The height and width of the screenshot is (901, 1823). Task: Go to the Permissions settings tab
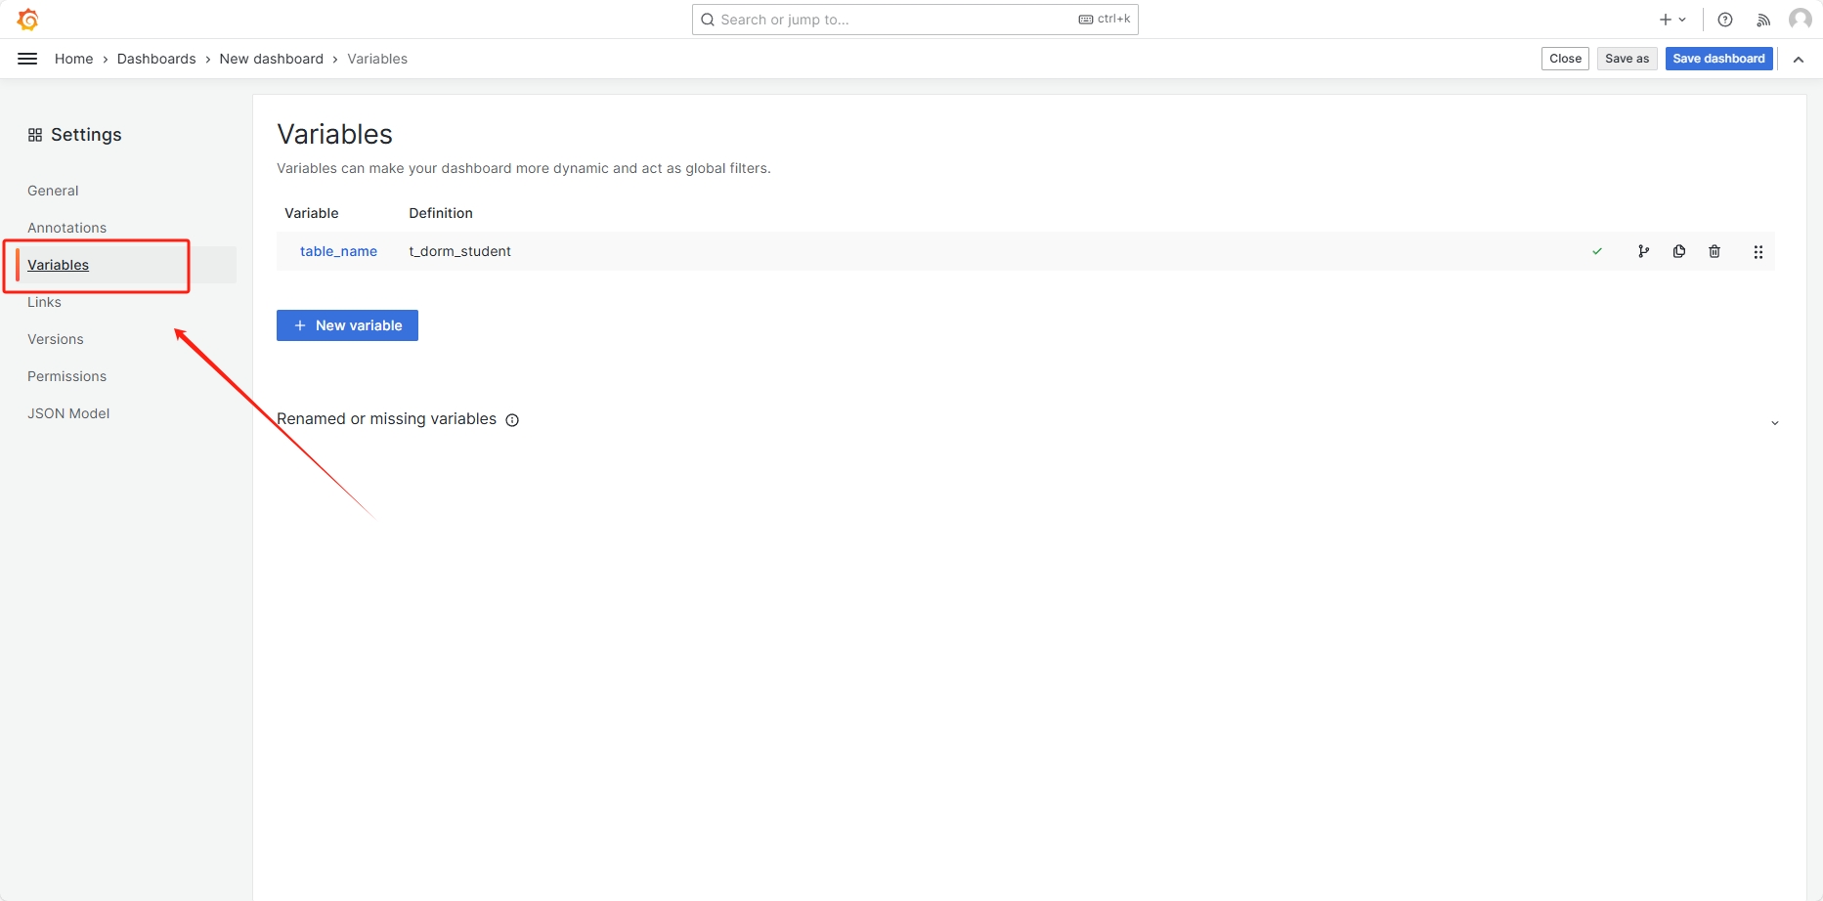[66, 376]
